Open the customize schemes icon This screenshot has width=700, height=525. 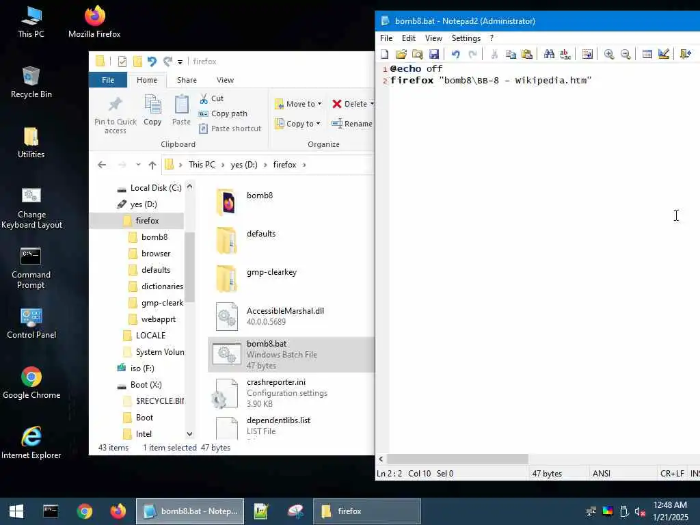pos(664,55)
